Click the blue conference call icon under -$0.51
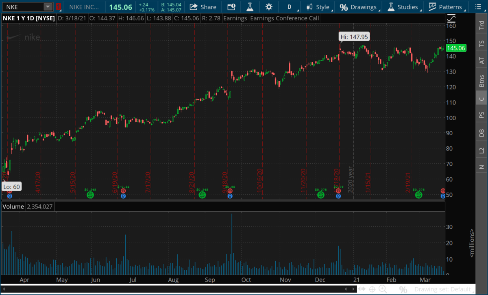Viewport: 488px width, 295px height. (123, 196)
